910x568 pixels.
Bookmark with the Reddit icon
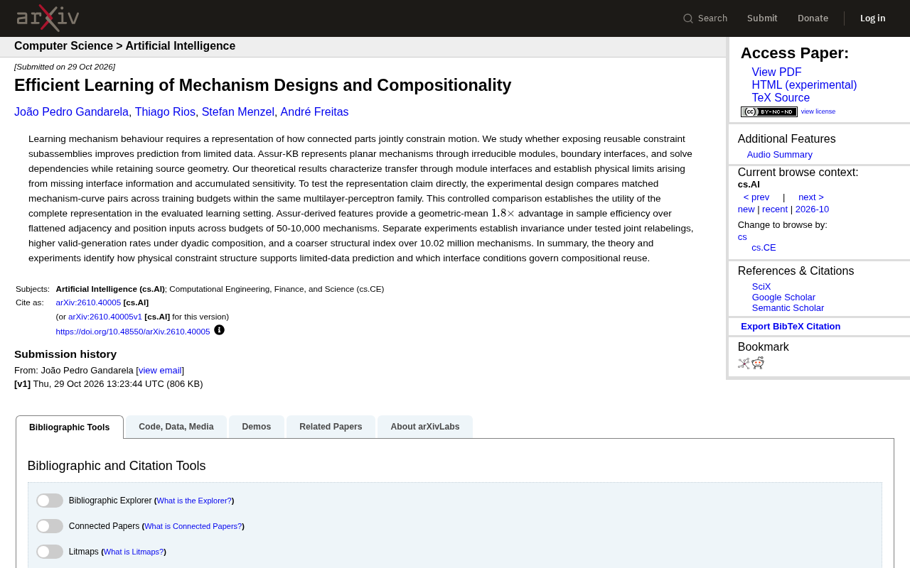coord(758,364)
